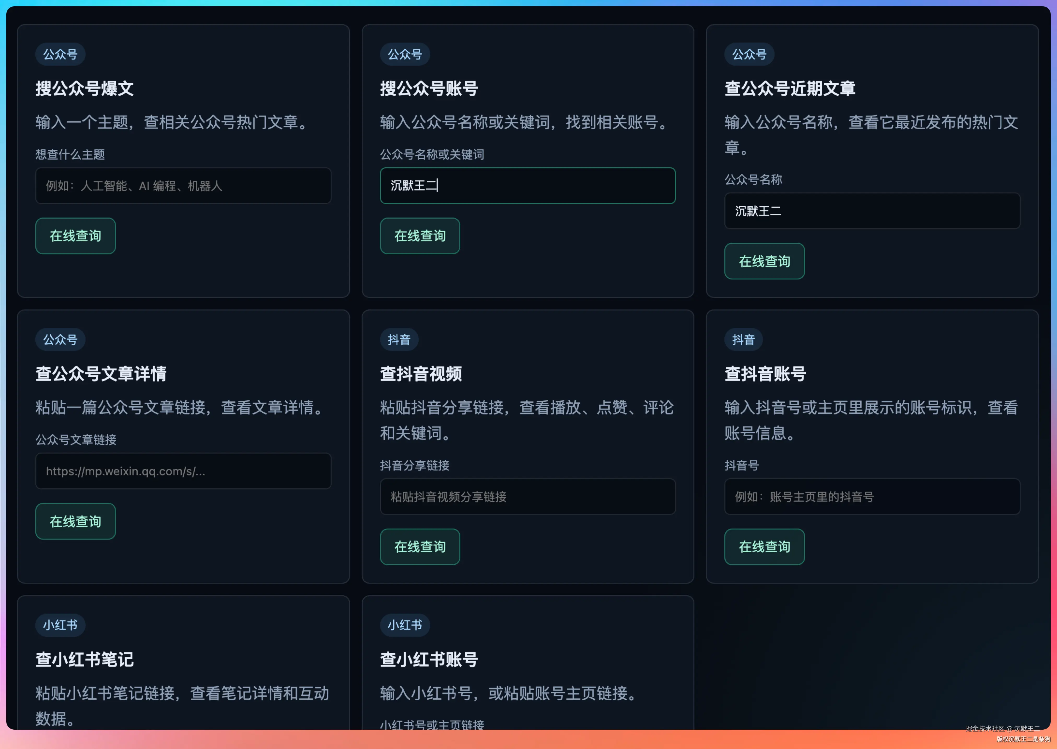Start 在线查询 in 查抖音视频 card
This screenshot has width=1057, height=749.
coord(420,547)
